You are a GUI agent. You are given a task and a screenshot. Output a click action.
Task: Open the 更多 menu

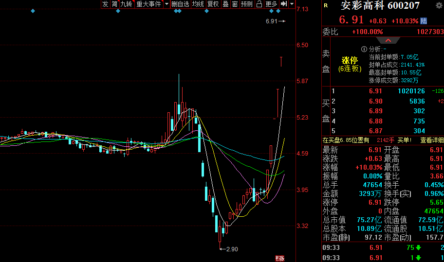pyautogui.click(x=271, y=4)
